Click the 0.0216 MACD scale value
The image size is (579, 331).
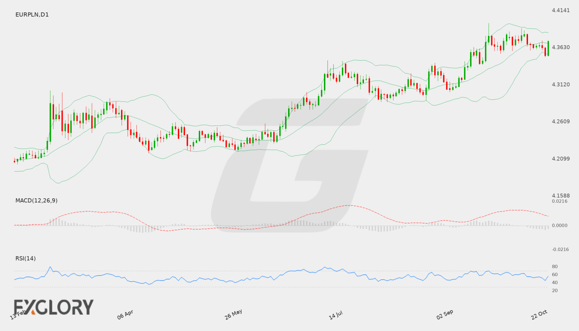[x=560, y=201]
